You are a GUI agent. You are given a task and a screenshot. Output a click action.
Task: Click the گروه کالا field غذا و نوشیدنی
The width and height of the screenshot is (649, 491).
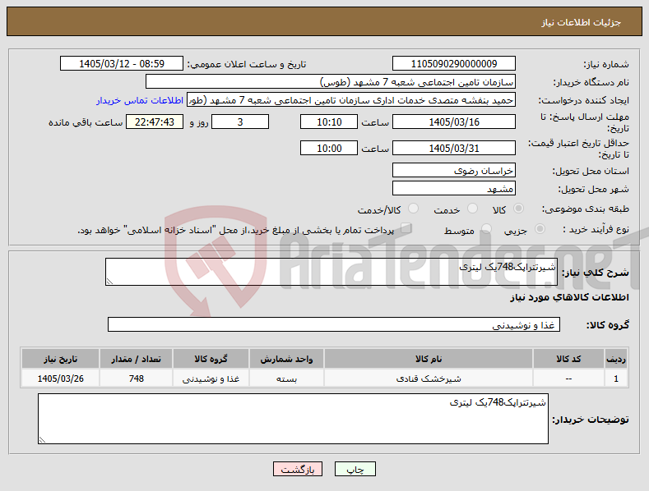pos(334,324)
